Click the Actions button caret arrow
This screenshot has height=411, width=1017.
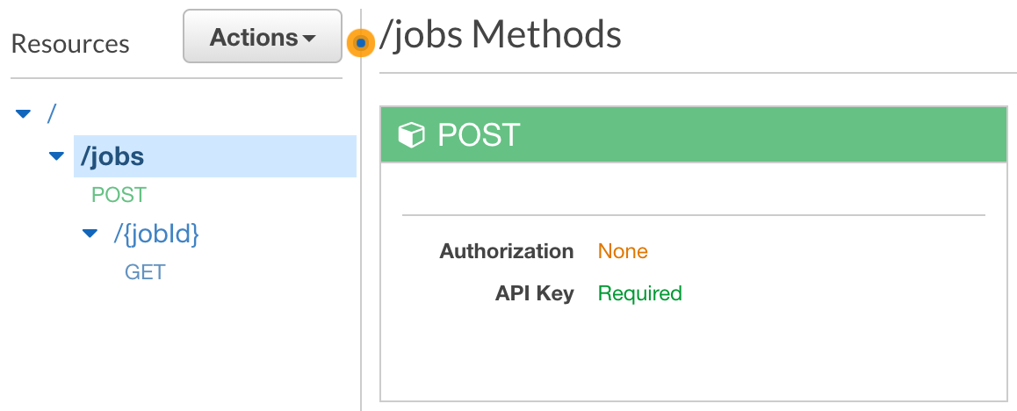309,39
